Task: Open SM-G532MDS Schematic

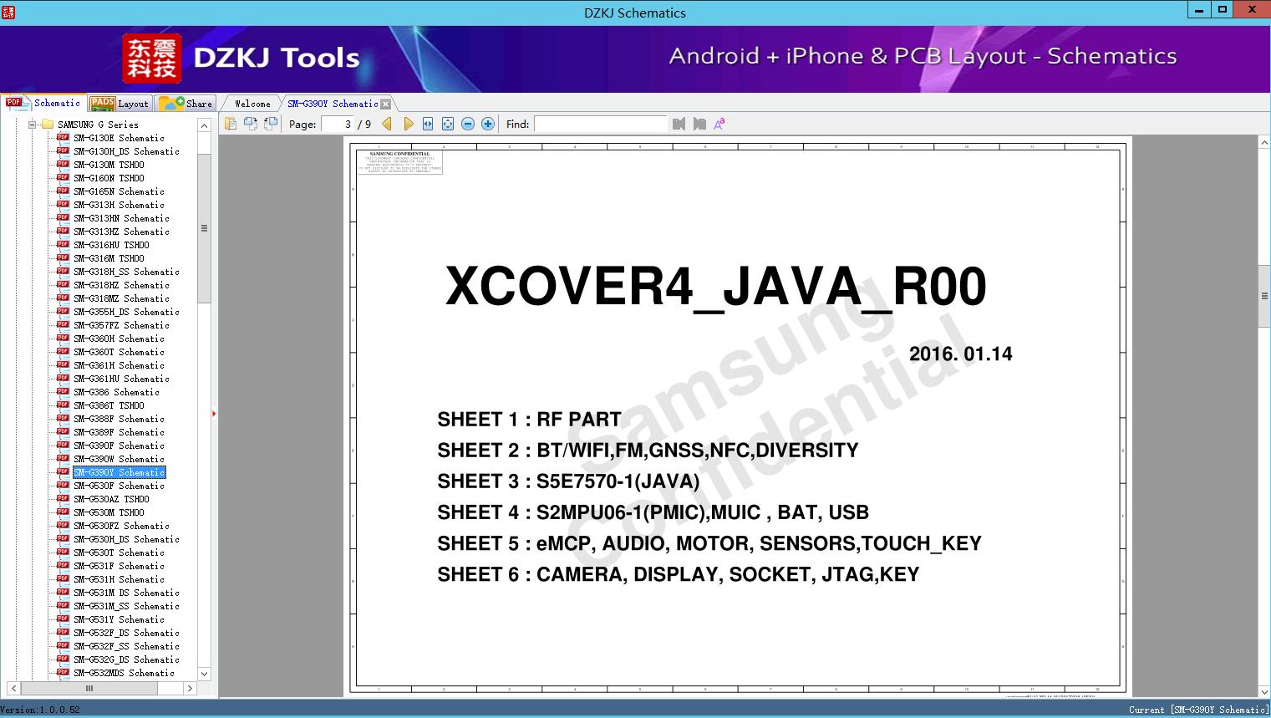Action: click(124, 673)
